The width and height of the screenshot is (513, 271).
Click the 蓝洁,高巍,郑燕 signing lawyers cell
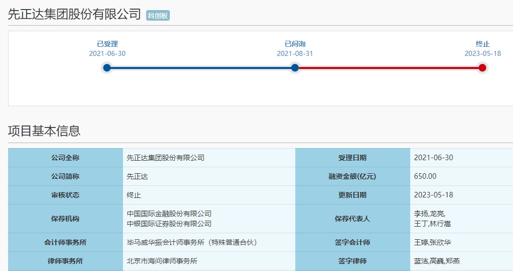[x=436, y=261]
